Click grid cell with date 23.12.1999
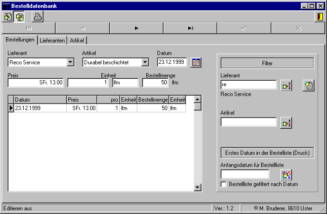 click(40, 108)
